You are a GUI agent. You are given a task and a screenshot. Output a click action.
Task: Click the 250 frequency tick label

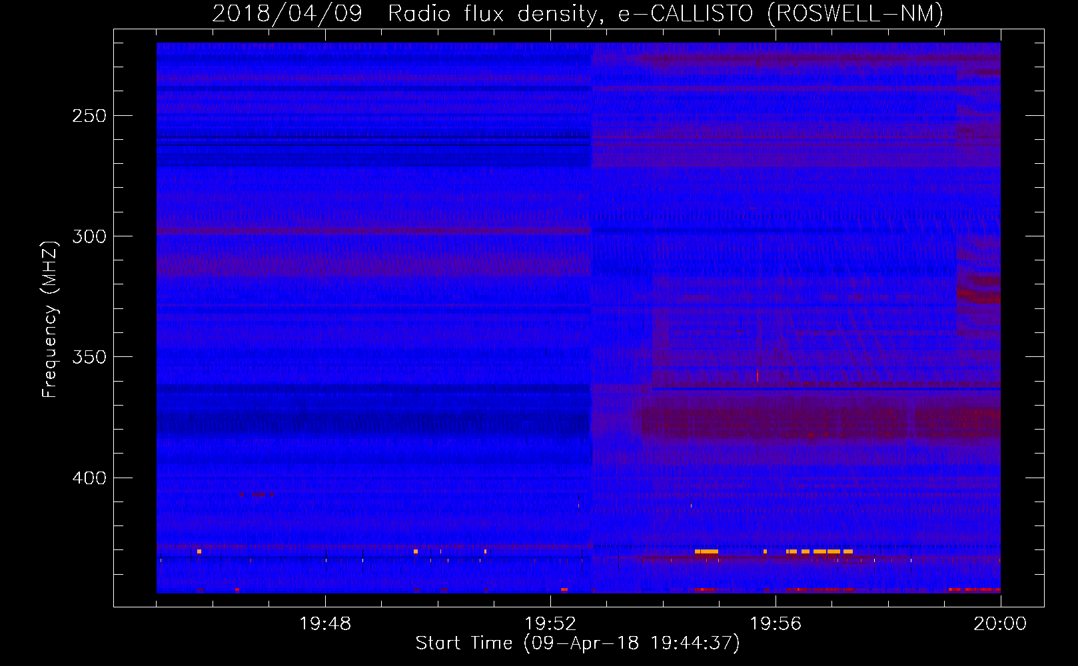point(89,116)
